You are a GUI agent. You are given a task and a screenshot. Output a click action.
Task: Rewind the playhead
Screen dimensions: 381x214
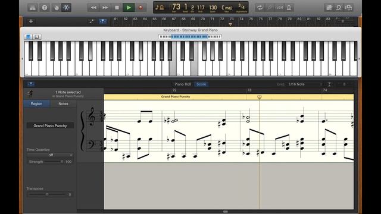(93, 8)
